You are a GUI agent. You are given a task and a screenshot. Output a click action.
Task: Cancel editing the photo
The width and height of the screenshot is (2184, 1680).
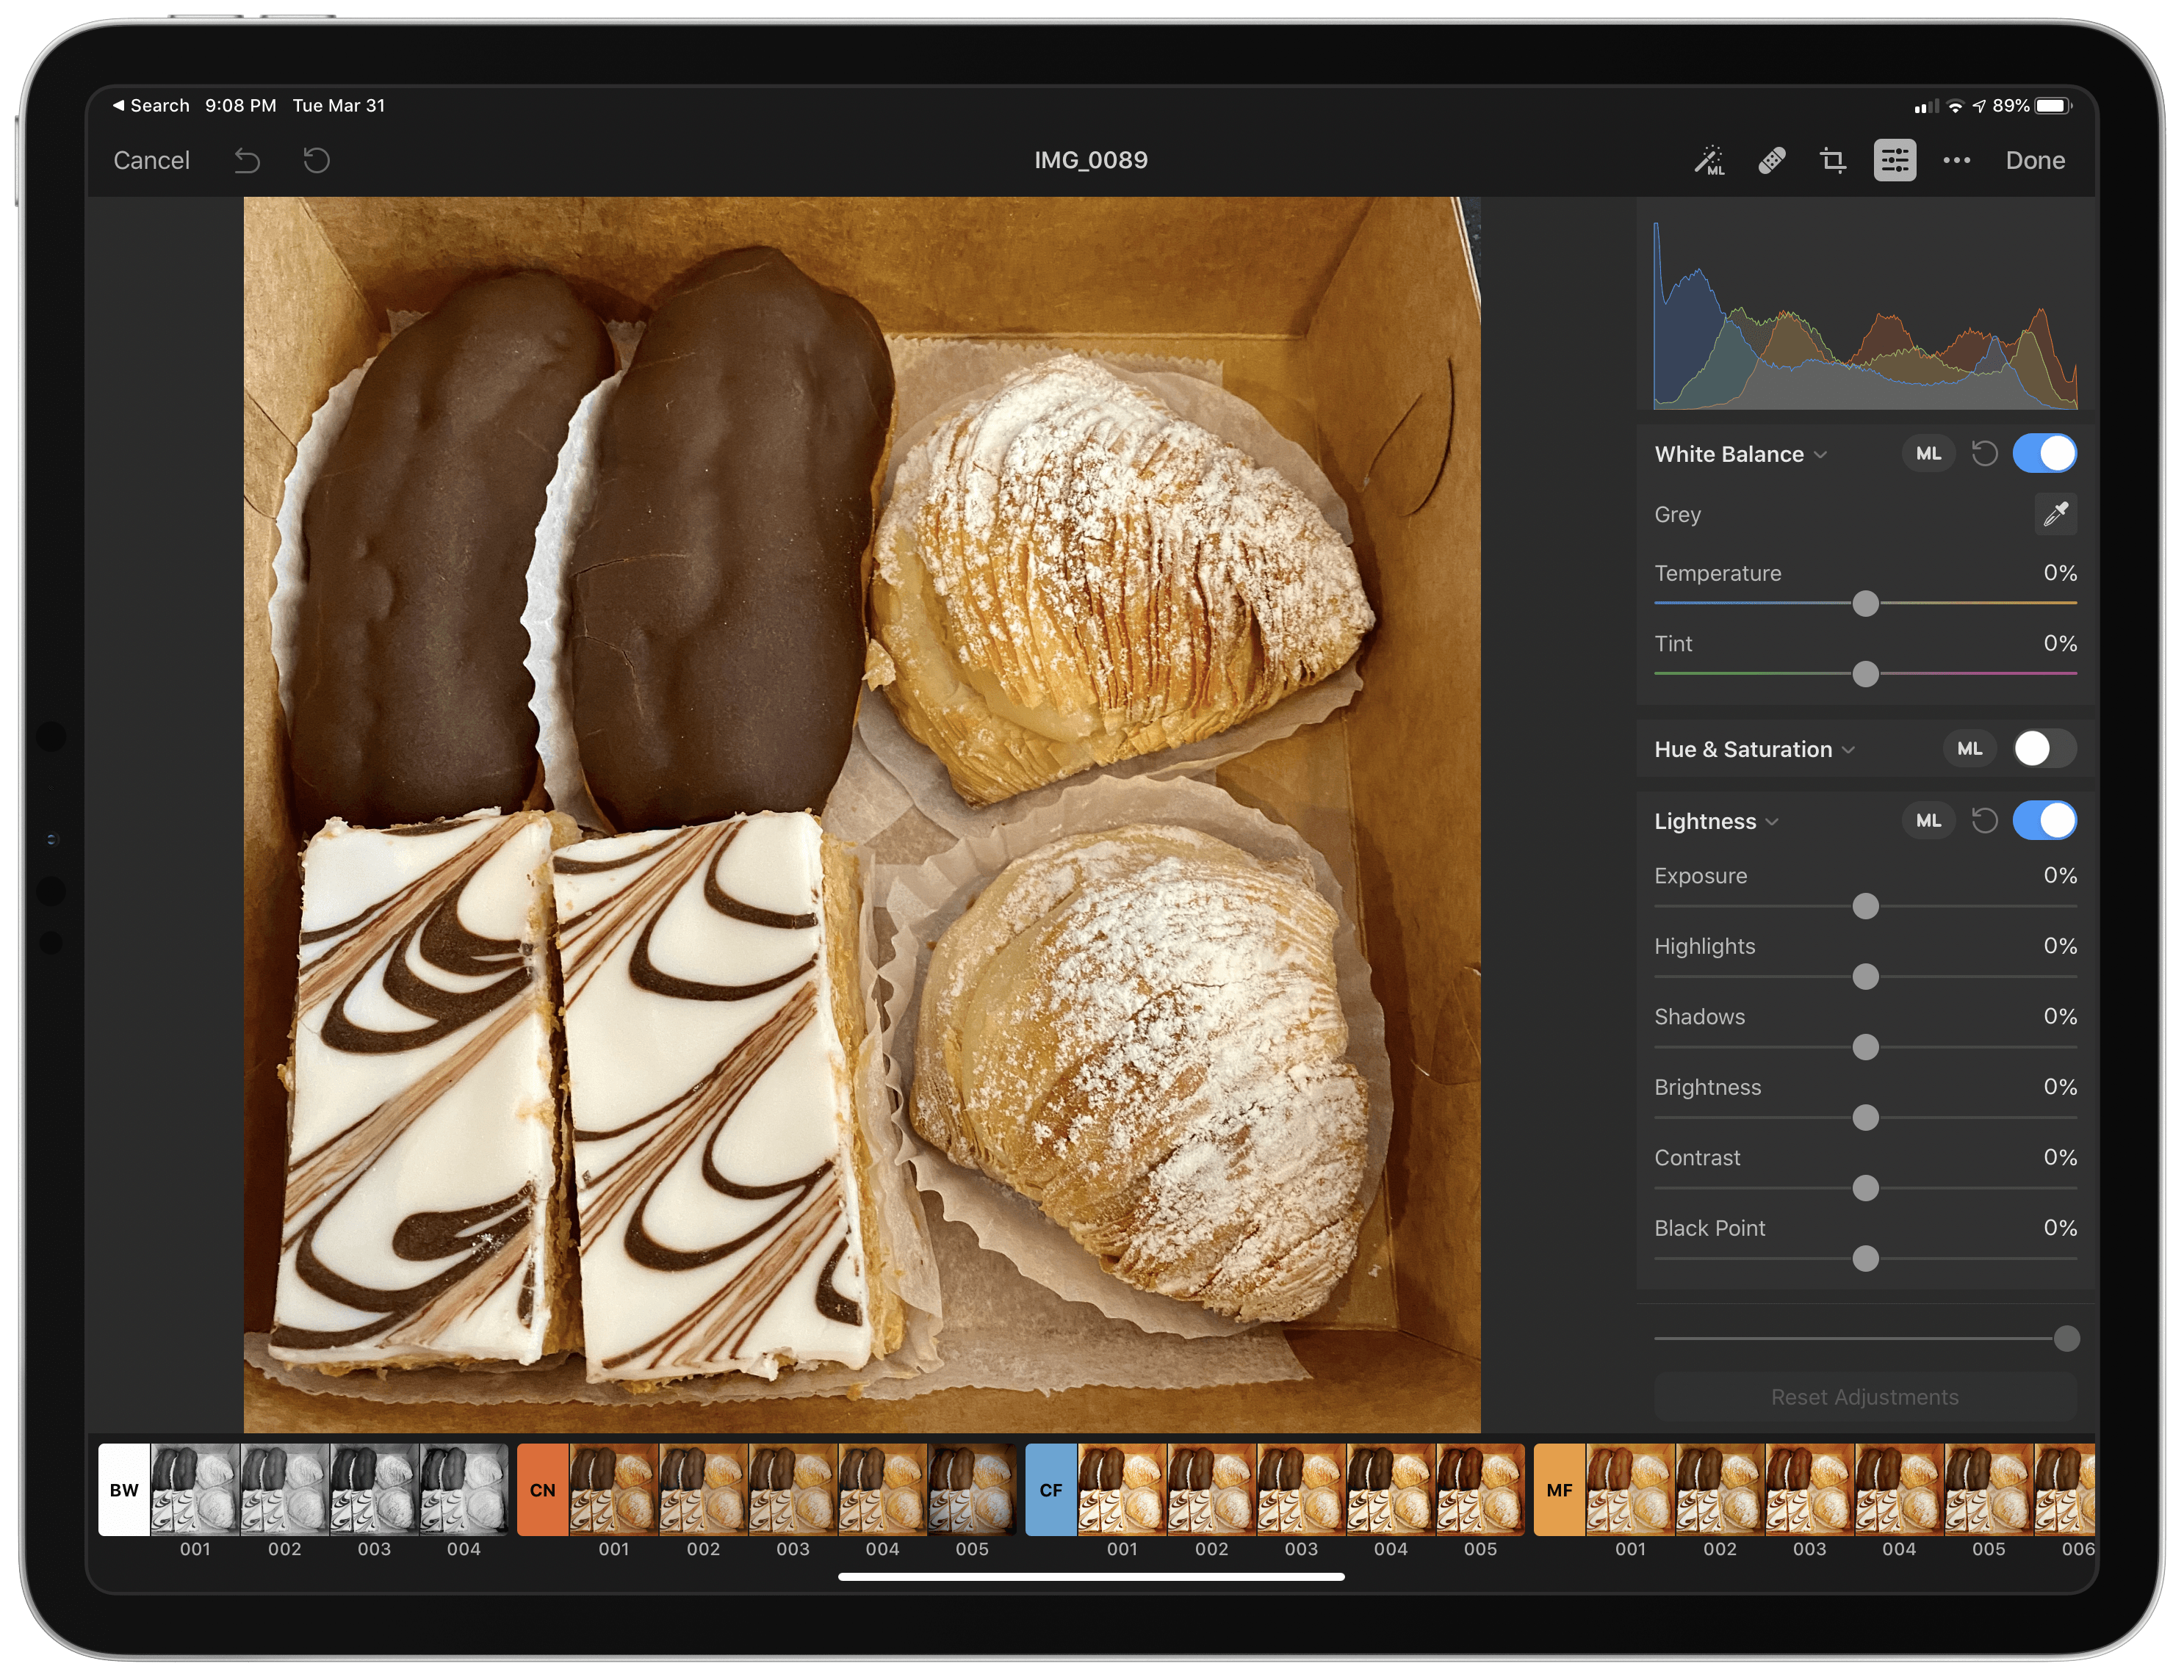151,160
